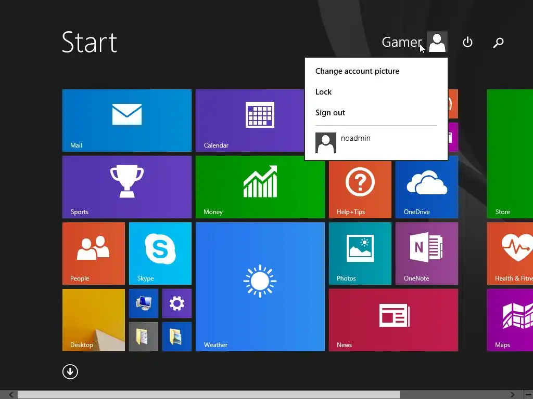Open the Health & Fitness tile
The width and height of the screenshot is (533, 399).
tap(510, 254)
